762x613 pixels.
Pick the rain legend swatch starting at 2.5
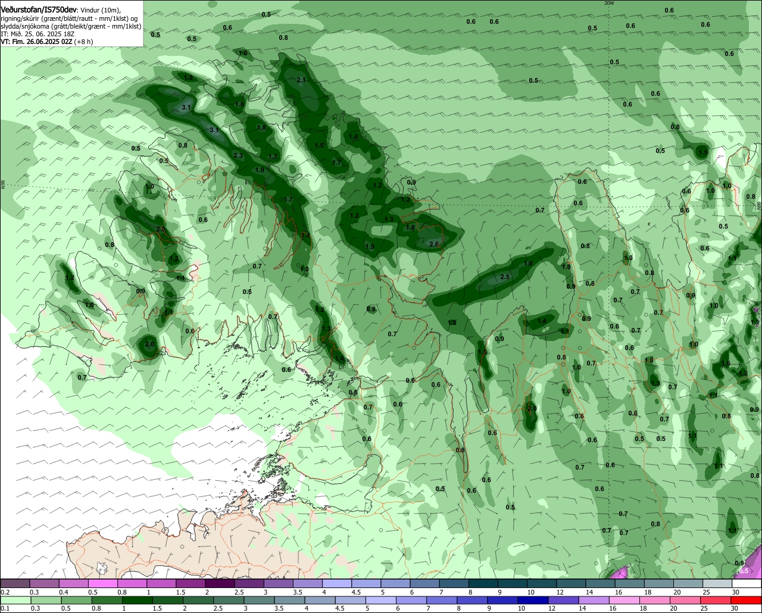click(229, 601)
